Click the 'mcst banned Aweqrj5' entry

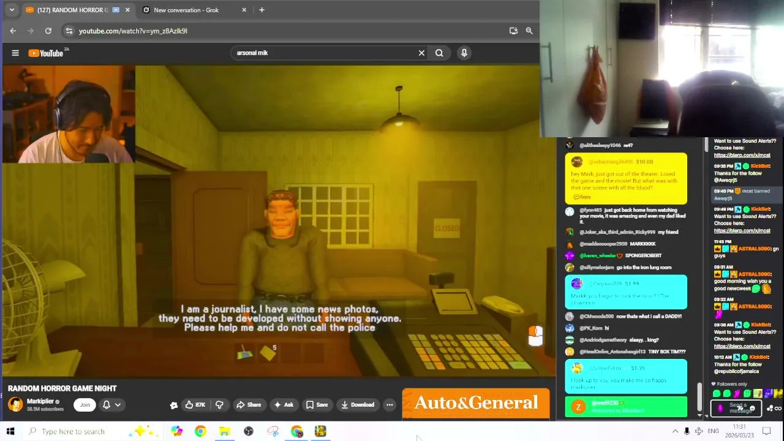[746, 194]
